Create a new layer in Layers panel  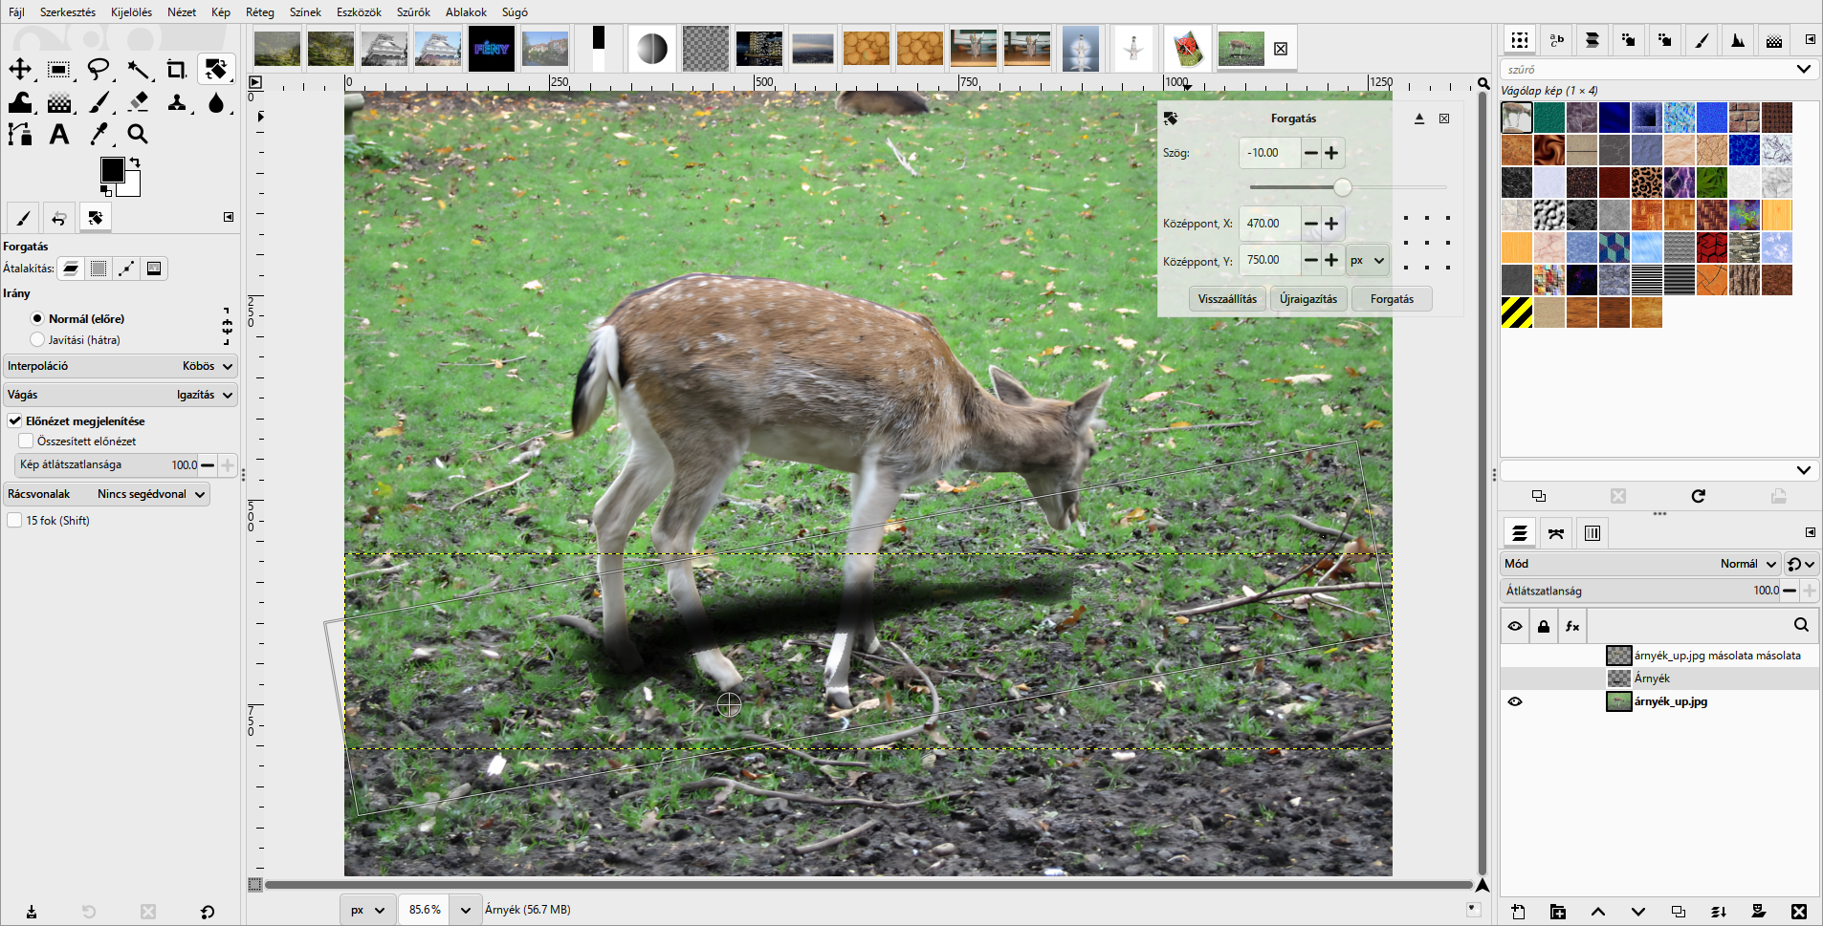tap(1518, 912)
